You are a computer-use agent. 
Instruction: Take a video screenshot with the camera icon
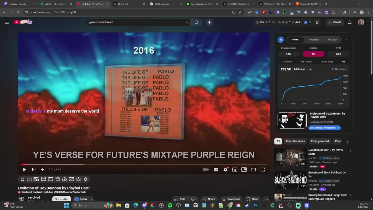tap(79, 179)
